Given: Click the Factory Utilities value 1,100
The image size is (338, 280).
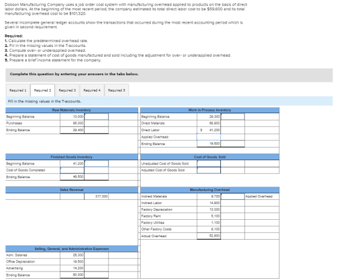Looking at the screenshot, I should click(209, 223).
